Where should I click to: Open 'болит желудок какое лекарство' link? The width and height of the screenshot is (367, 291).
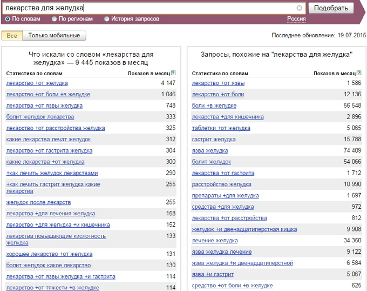point(49,265)
